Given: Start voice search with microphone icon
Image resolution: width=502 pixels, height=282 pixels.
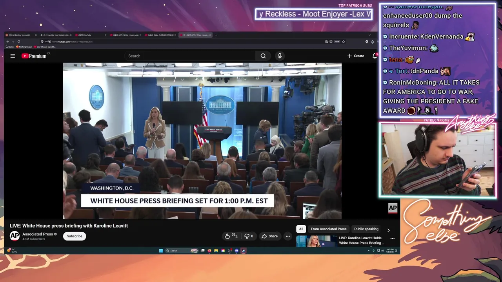Looking at the screenshot, I should coord(280,56).
